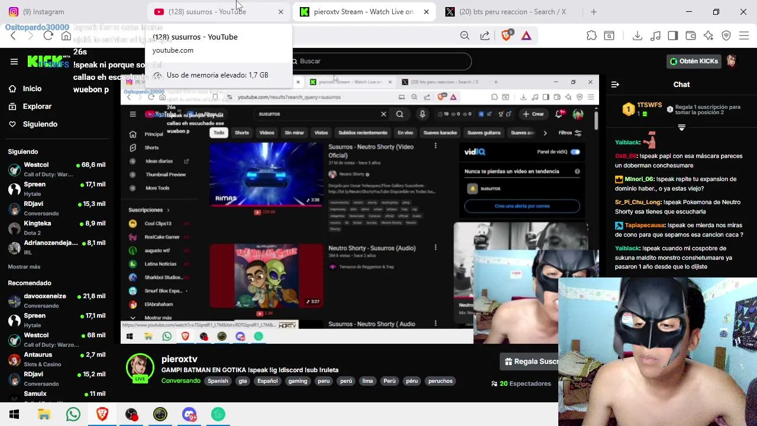
Task: Open the Adrianozendeja IRL channel
Action: 57,247
